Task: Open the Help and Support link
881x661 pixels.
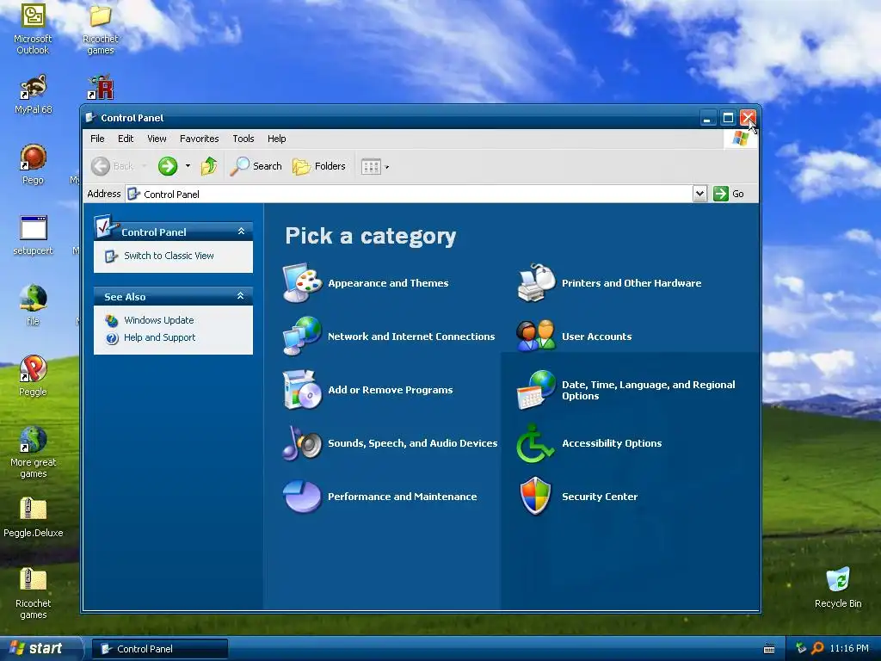Action: click(159, 337)
